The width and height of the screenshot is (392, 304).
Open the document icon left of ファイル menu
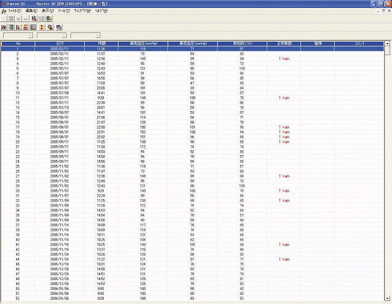4,11
